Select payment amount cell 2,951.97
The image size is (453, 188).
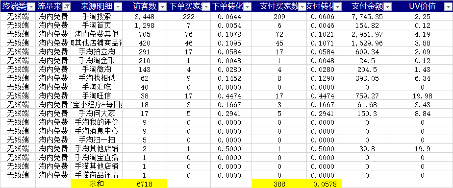point(367,34)
